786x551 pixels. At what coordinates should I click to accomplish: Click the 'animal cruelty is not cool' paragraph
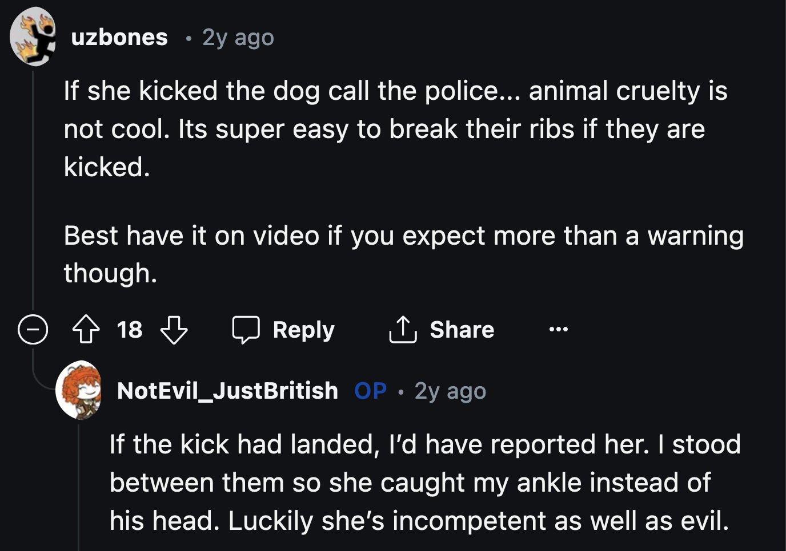(394, 129)
